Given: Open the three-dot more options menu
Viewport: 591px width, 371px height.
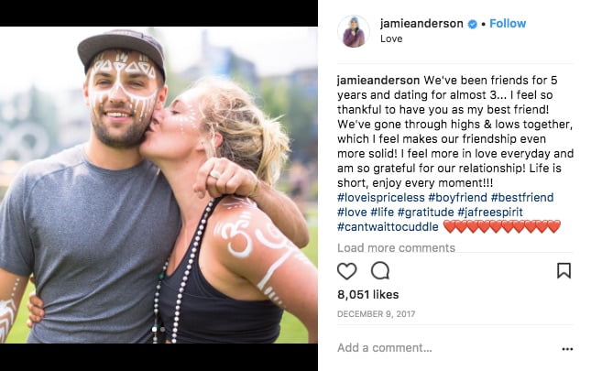Looking at the screenshot, I should [567, 349].
